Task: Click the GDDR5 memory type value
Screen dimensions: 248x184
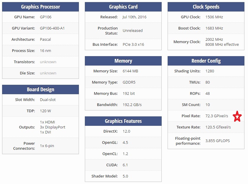Action: 129,82
